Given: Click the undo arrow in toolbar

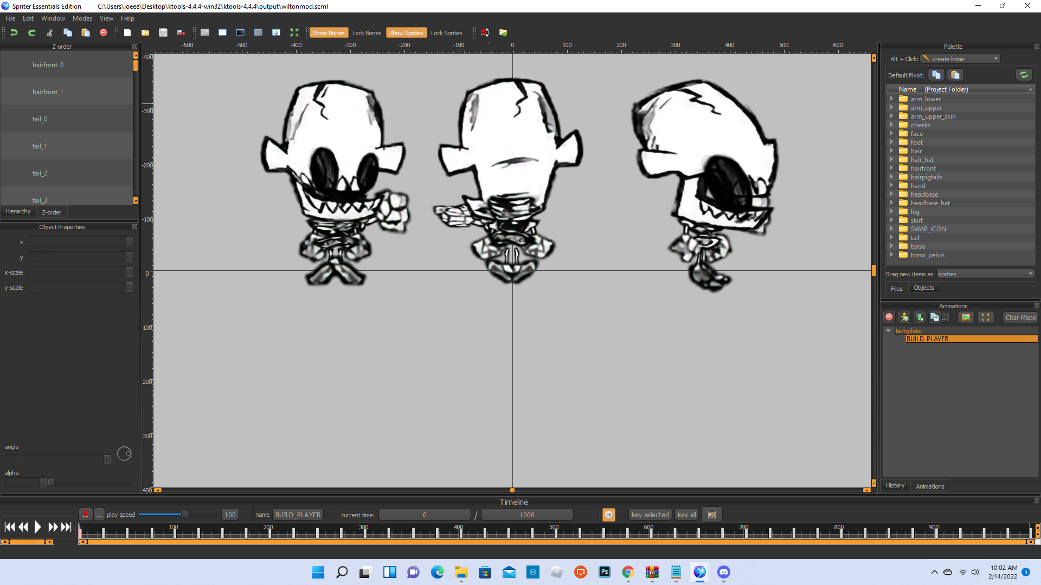Looking at the screenshot, I should point(14,32).
